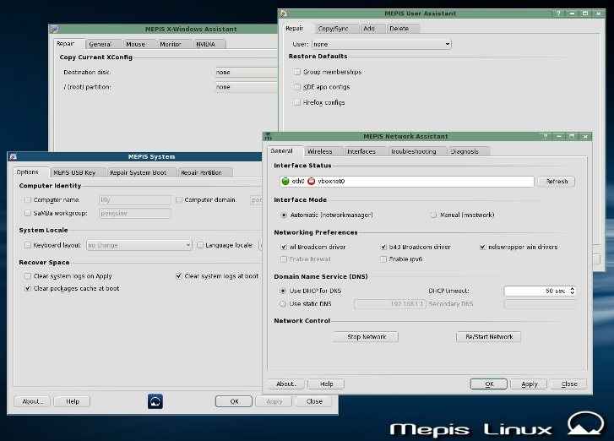Click the MEPIS Network Assistant title bar icon
The height and width of the screenshot is (441, 614).
(x=268, y=136)
